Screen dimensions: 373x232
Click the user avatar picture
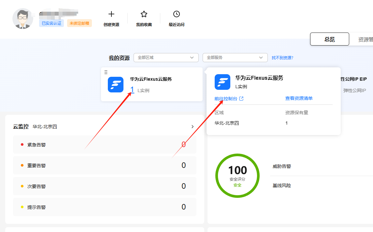point(23,19)
